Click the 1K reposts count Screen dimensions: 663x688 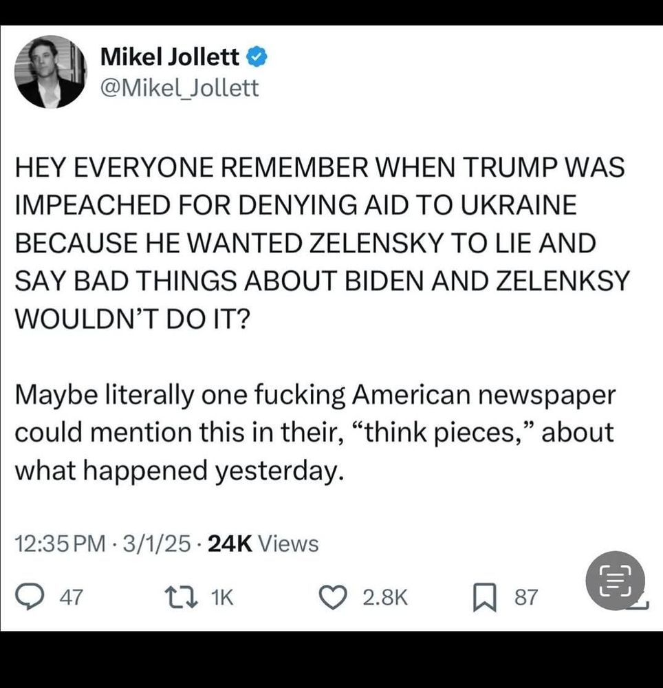pyautogui.click(x=222, y=597)
